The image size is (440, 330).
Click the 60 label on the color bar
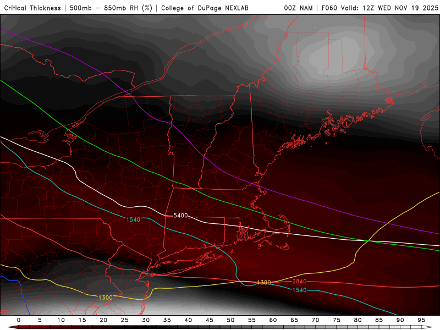[x=273, y=320]
